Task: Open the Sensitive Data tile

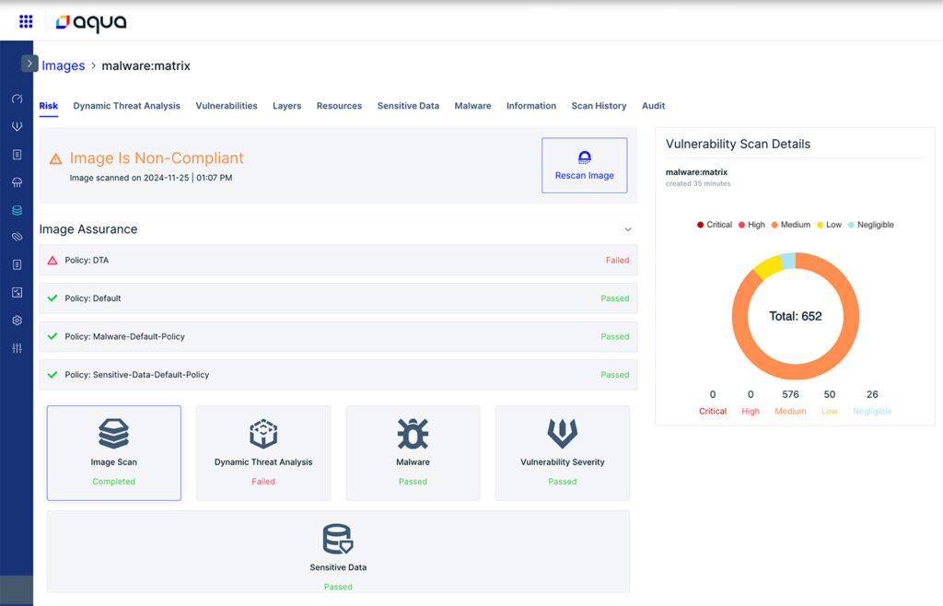Action: [x=338, y=553]
